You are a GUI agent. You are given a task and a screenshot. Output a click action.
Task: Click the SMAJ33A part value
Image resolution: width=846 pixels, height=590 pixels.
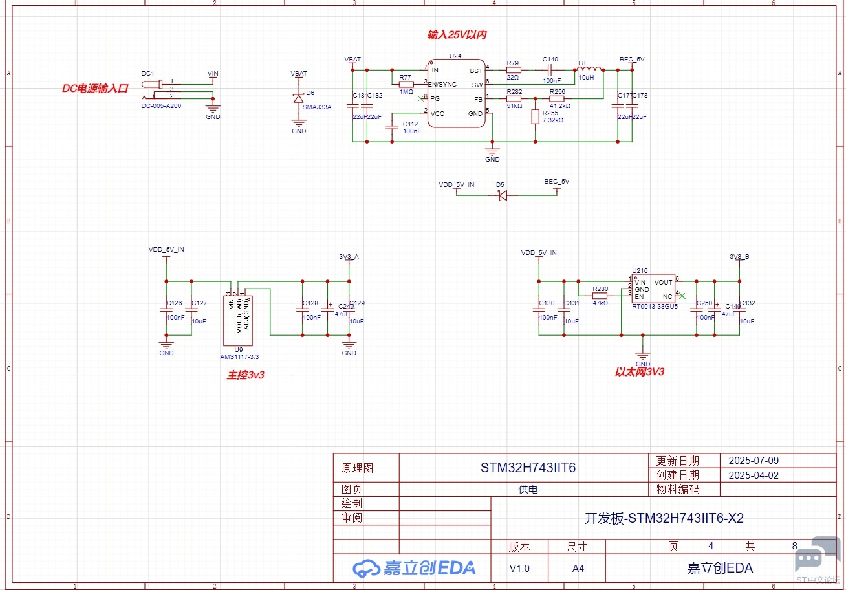[x=317, y=107]
